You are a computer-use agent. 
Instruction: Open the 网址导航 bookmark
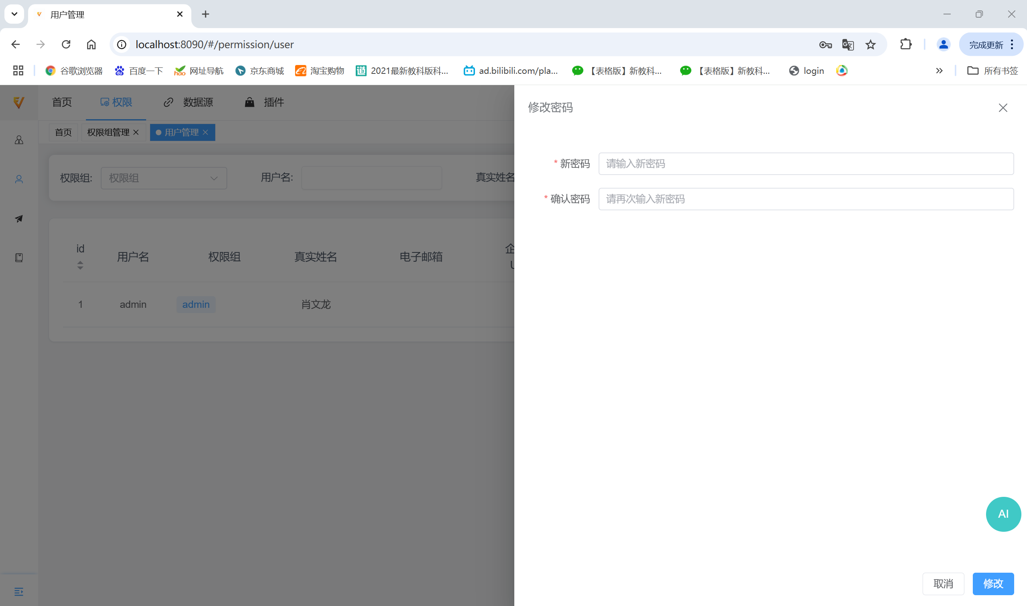click(199, 71)
